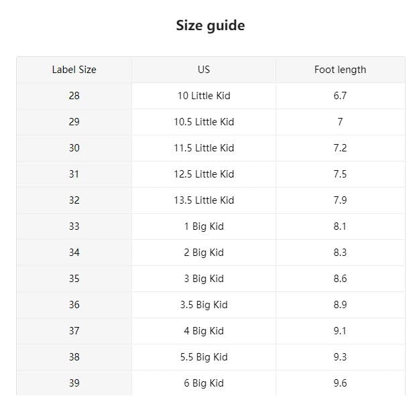Select the 9.3 foot length value
Viewport: 409px width, 404px height.
pos(340,357)
